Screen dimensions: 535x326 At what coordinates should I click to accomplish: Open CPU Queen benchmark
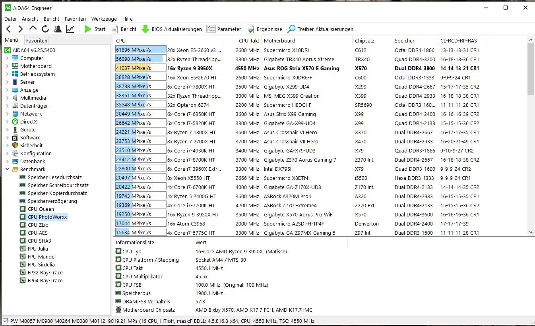tap(37, 209)
